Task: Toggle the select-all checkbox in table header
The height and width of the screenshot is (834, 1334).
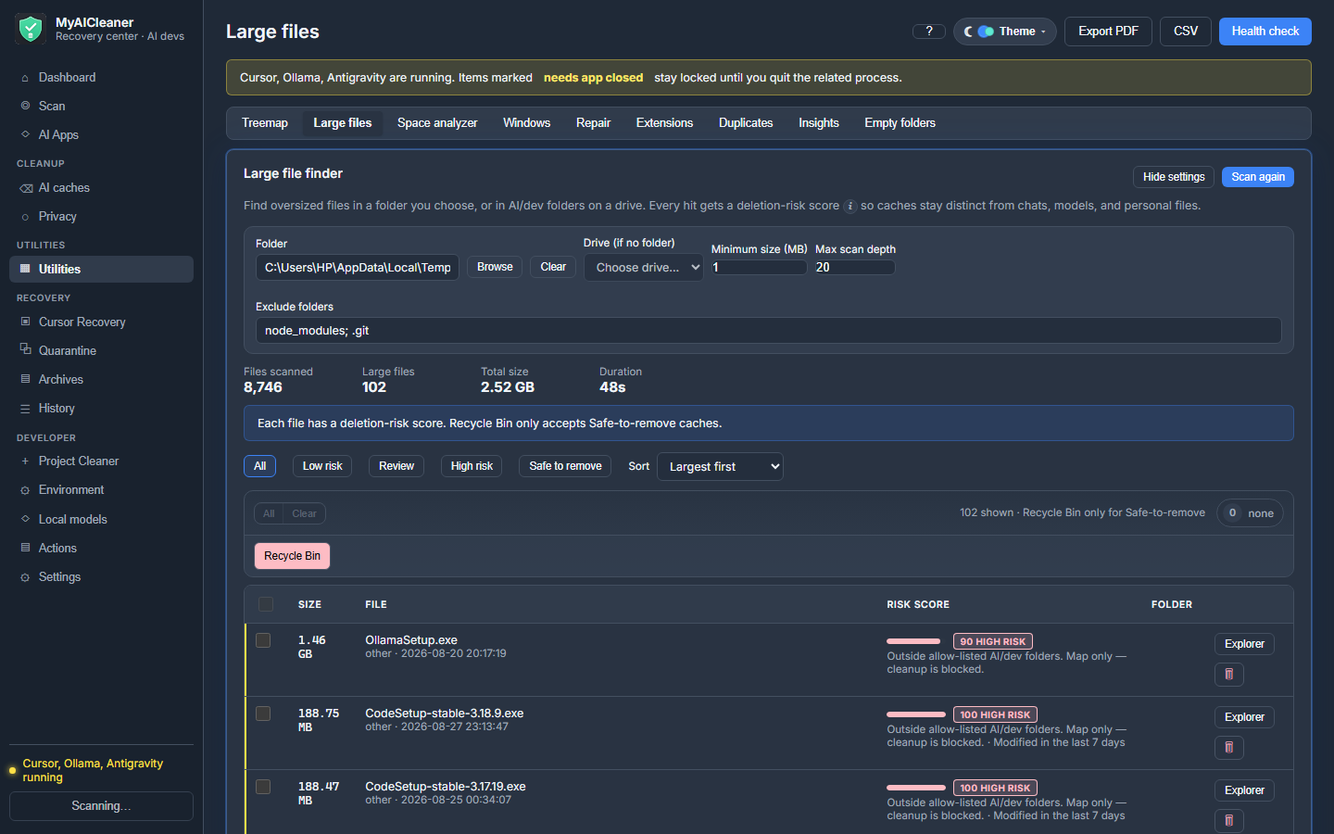Action: coord(266,604)
